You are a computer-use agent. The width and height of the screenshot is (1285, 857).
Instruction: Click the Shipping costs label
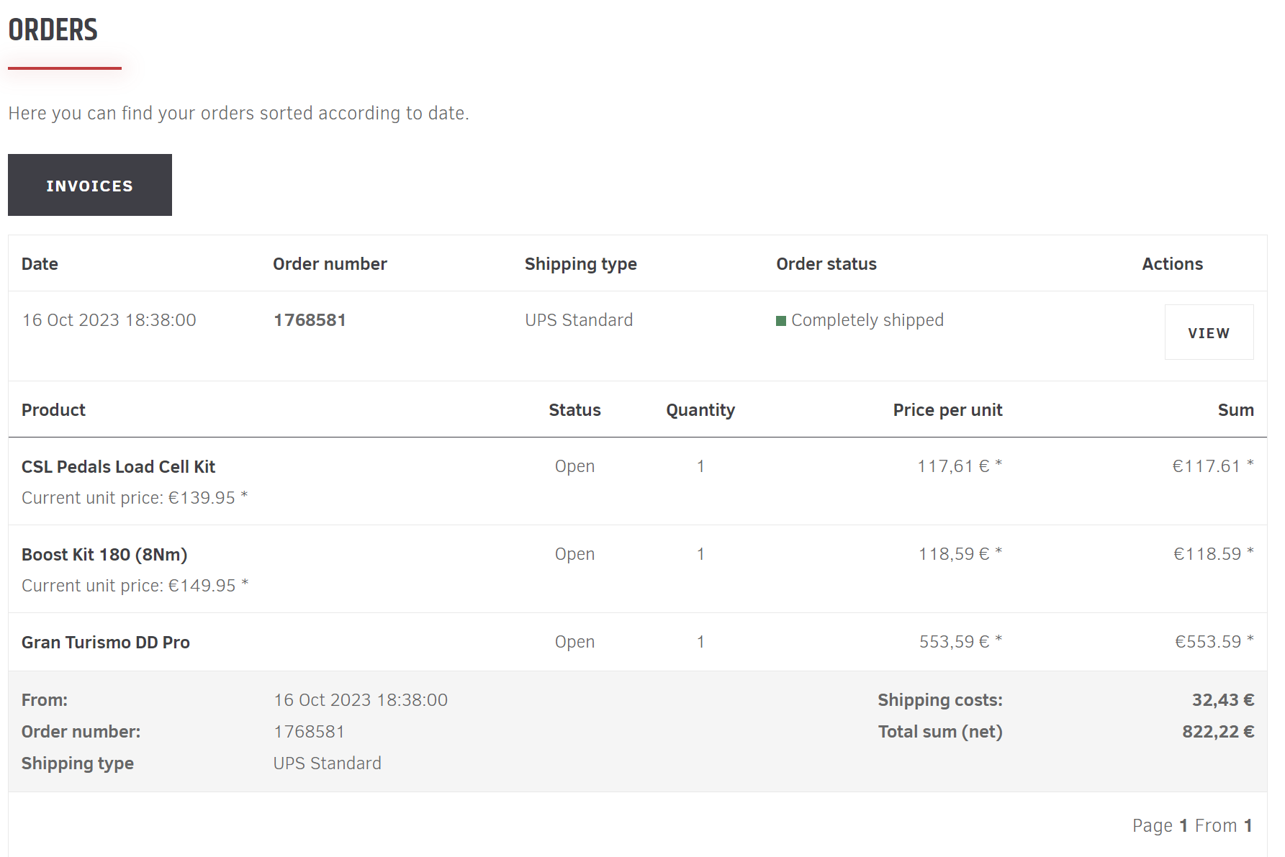tap(940, 700)
